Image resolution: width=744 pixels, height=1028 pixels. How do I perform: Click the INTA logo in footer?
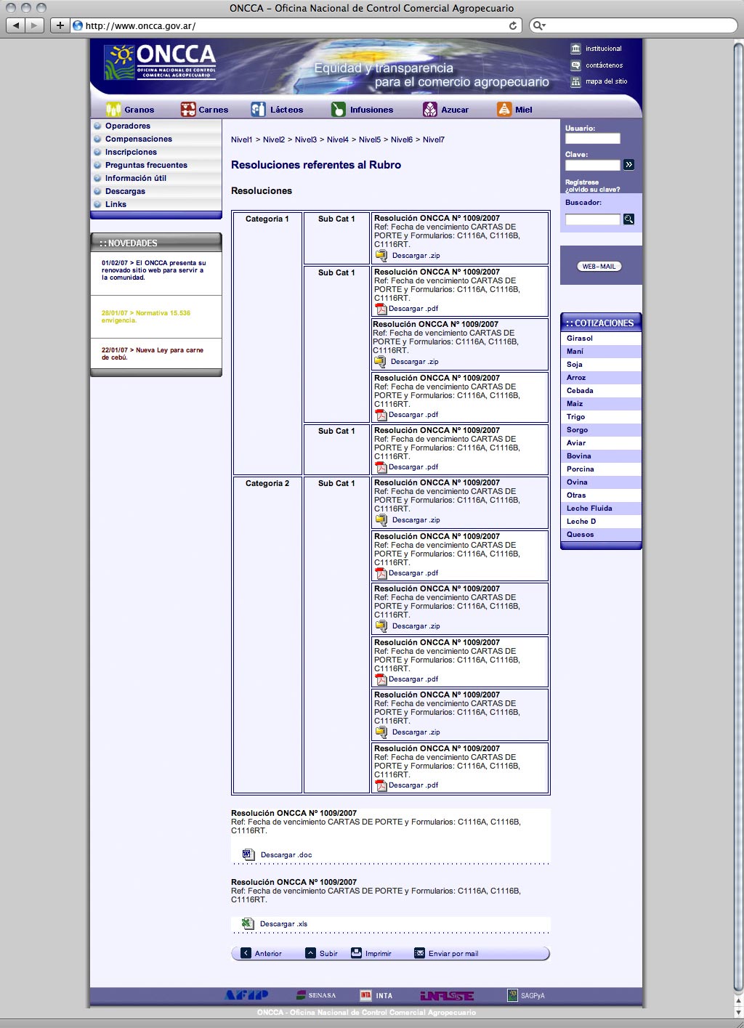coord(376,995)
